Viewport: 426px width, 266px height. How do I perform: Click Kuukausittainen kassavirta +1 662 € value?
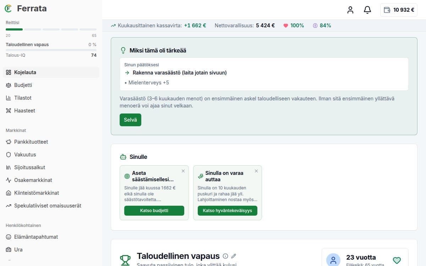tap(195, 26)
